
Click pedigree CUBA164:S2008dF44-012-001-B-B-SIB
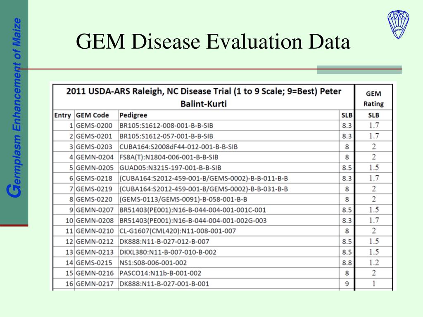tap(178, 147)
